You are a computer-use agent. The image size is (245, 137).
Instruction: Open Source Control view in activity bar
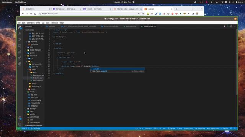point(20,40)
